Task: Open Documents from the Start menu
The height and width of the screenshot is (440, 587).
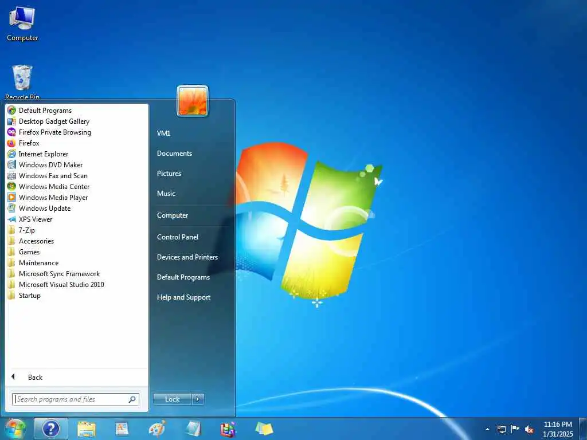Action: 174,154
